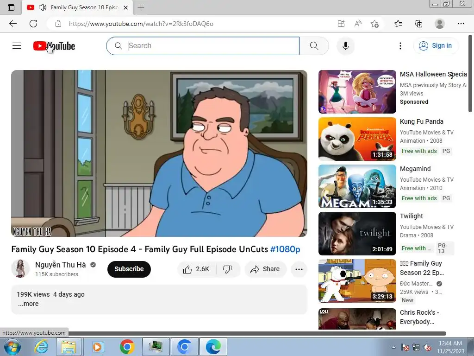Screen dimensions: 474x356
Task: Select the Family Guy Season 10 tab
Action: point(77,7)
